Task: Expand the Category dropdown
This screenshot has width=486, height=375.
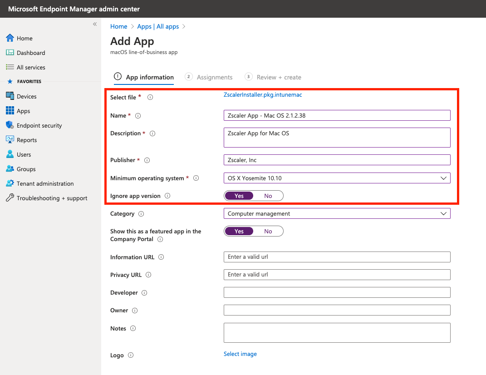Action: point(337,213)
